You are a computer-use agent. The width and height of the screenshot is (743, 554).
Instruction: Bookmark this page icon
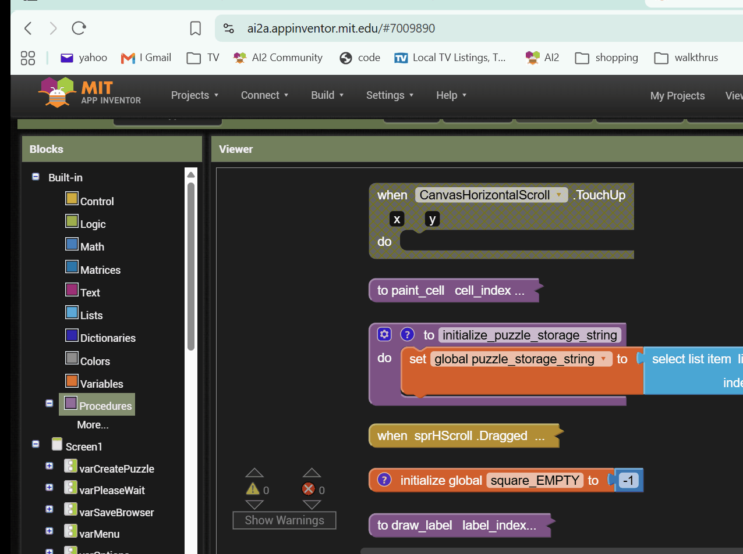196,28
